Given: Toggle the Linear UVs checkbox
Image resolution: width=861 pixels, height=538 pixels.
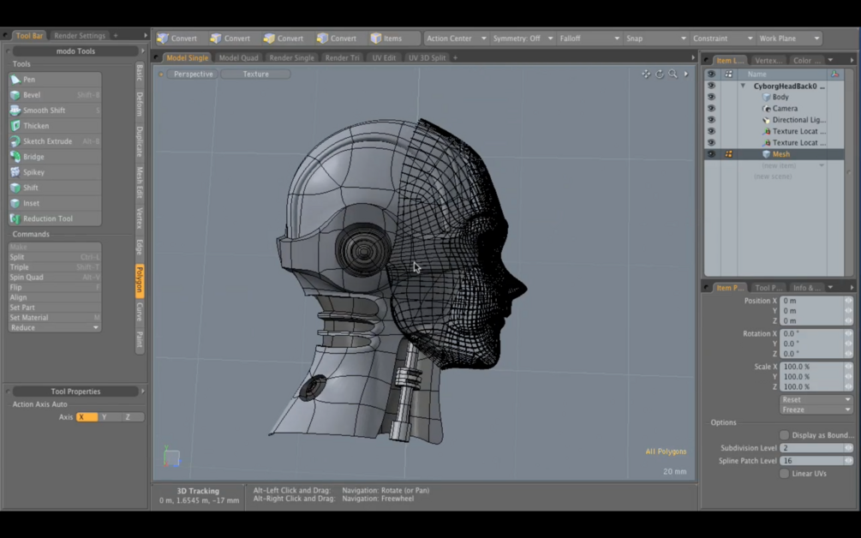Looking at the screenshot, I should [x=784, y=474].
